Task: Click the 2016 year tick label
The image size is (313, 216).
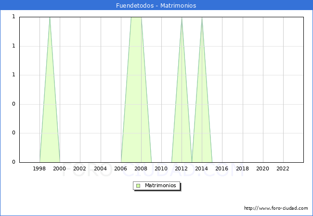Action: (222, 168)
